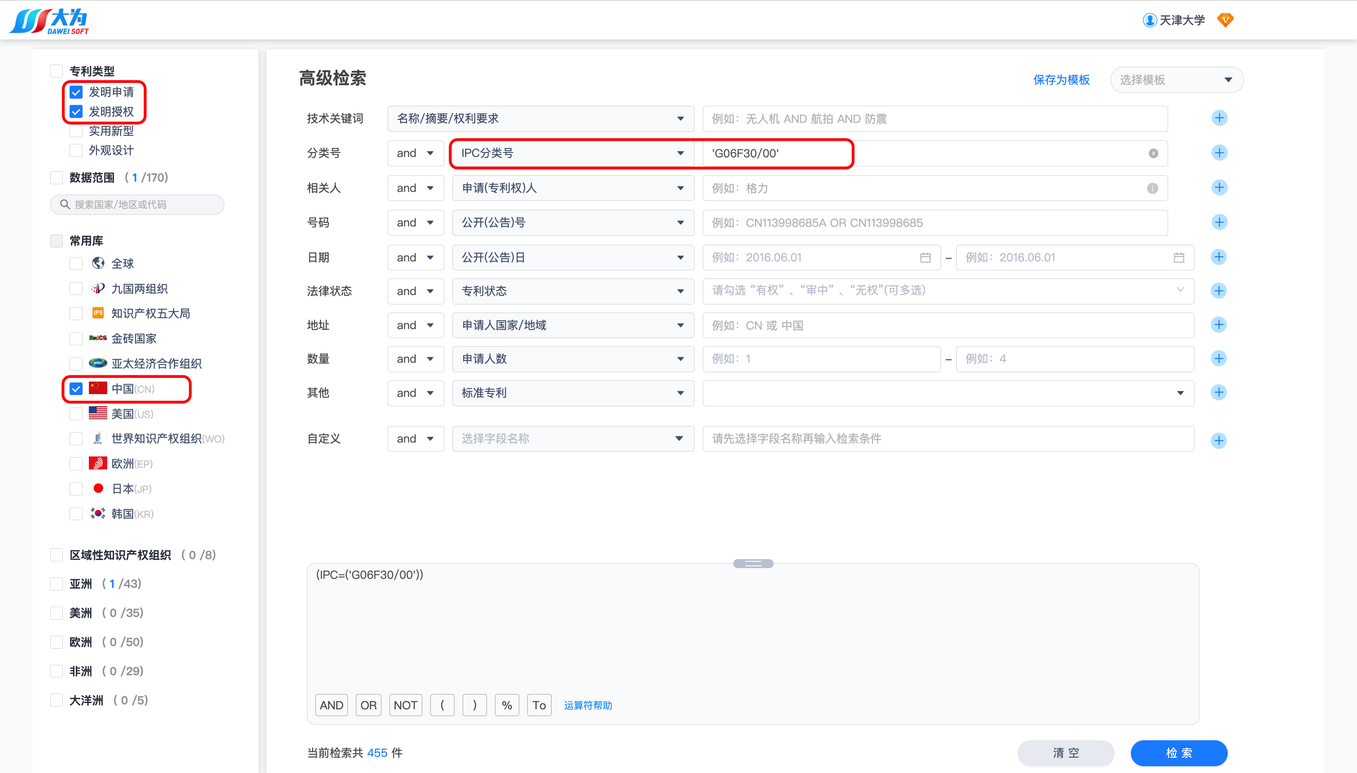Open the 选择模板 dropdown
Viewport: 1357px width, 773px height.
pyautogui.click(x=1176, y=80)
